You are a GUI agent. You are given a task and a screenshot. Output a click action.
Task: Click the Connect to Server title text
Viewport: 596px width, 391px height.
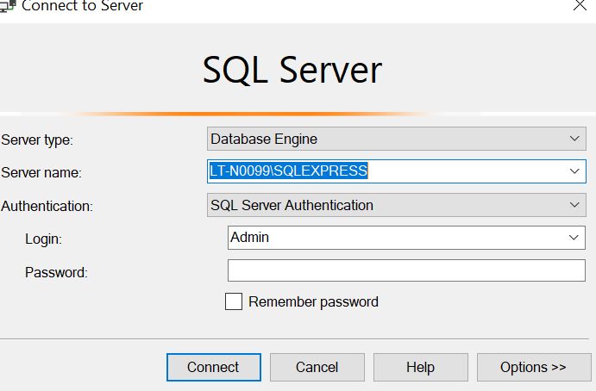pos(82,6)
